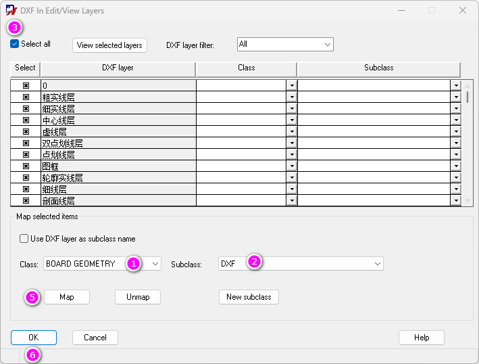
Task: Select the 细实线层 layer name cell
Action: (x=118, y=108)
